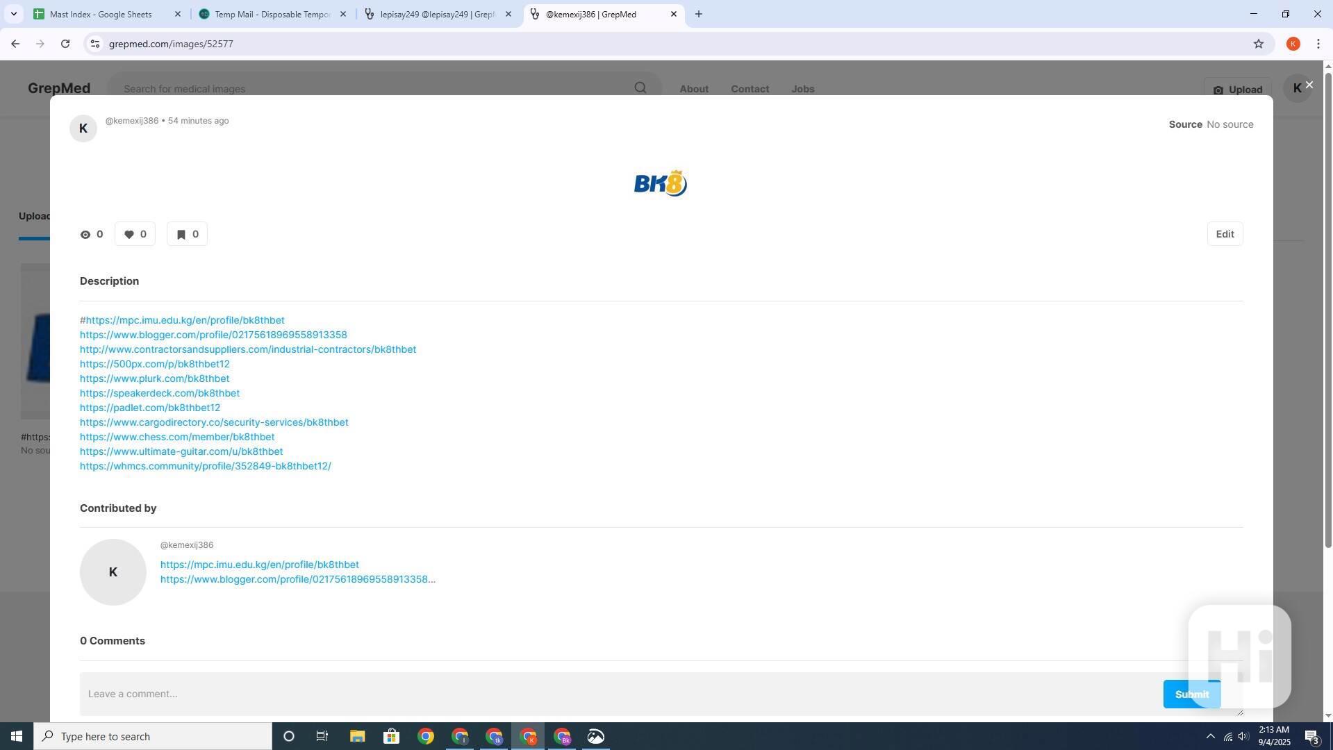Open the notification center icon
The width and height of the screenshot is (1333, 750).
1312,737
